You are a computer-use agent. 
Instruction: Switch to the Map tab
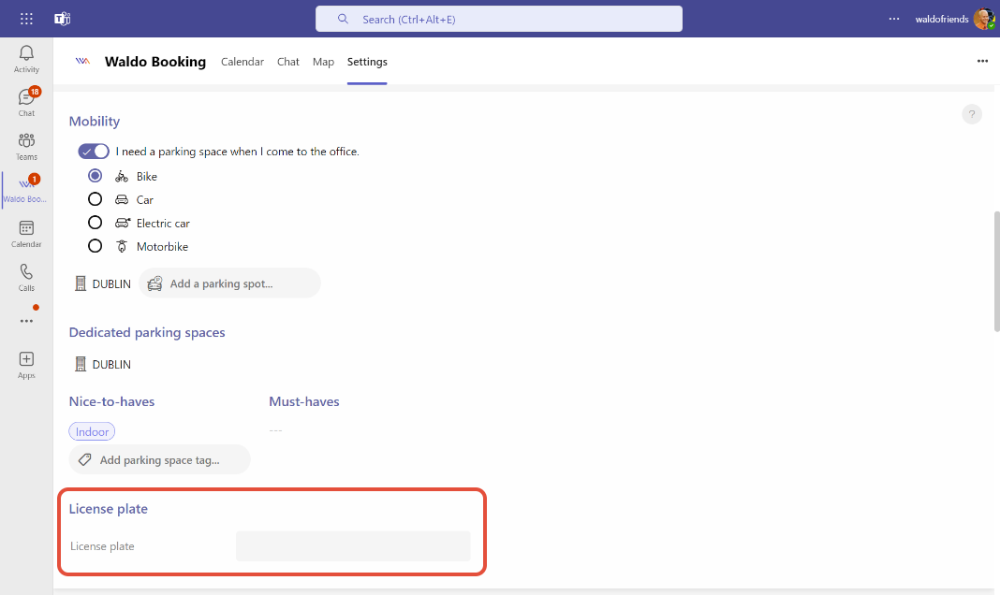click(323, 62)
